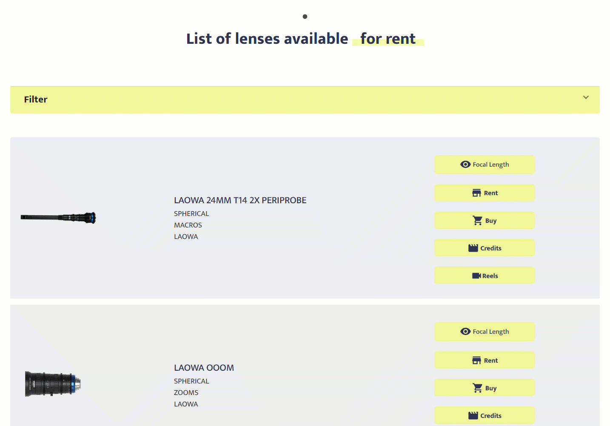This screenshot has width=610, height=426.
Task: Click the carousel dot above the heading
Action: coord(305,17)
